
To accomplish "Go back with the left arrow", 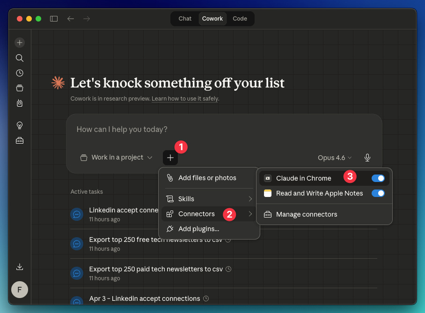I will (x=71, y=19).
